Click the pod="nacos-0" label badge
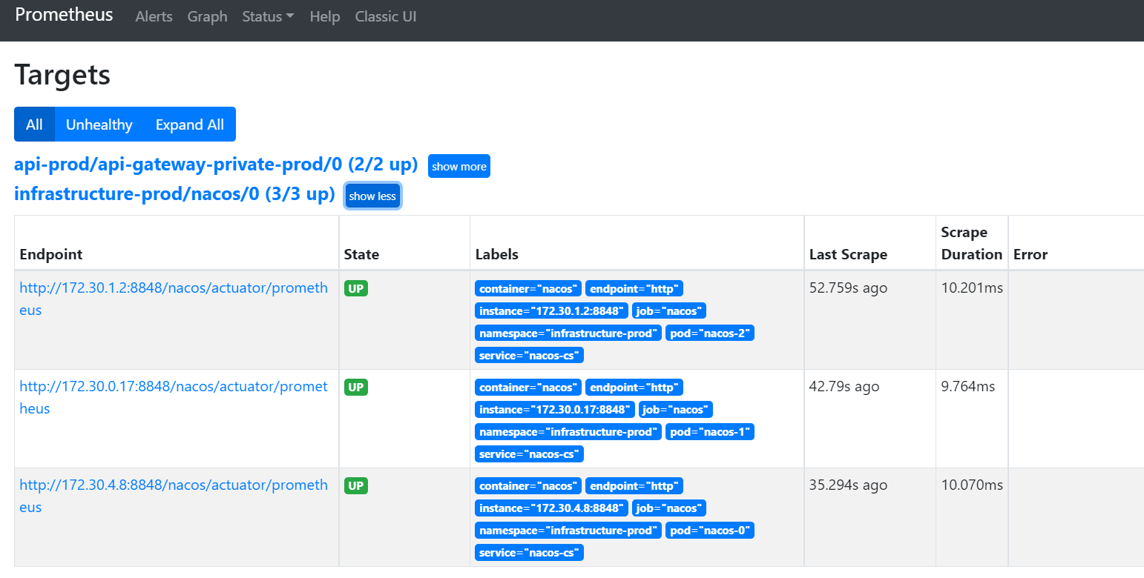 709,531
